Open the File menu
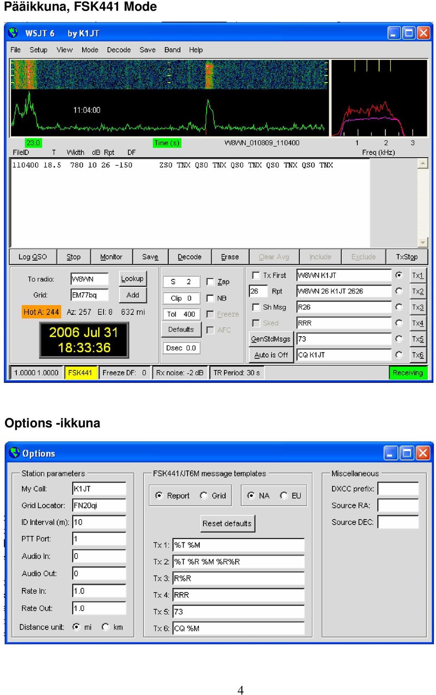 click(x=15, y=50)
